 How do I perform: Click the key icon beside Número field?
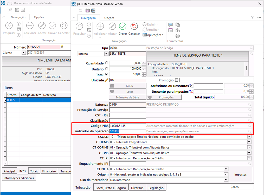pos(62,47)
